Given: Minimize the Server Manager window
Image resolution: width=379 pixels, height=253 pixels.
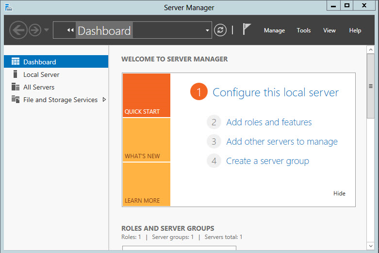Looking at the screenshot, I should (x=333, y=5).
